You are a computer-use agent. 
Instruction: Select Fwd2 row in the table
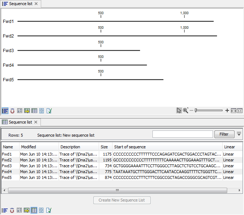[x=122, y=160]
